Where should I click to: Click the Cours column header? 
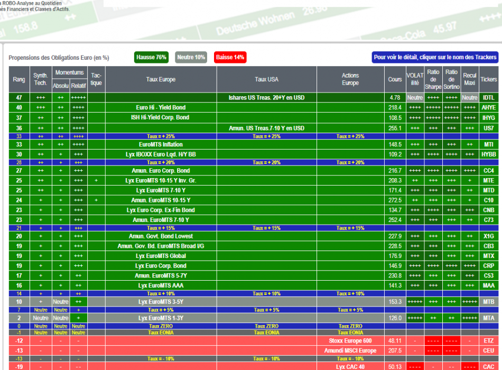[395, 79]
